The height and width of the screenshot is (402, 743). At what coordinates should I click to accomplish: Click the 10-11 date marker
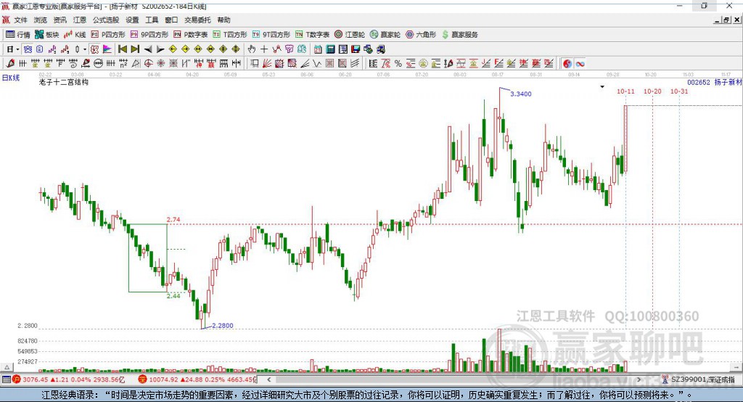pyautogui.click(x=625, y=91)
